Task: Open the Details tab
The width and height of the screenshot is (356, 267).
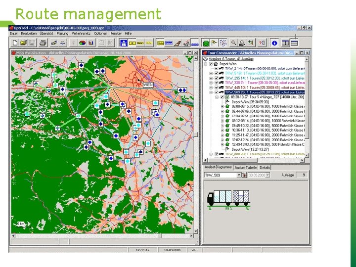Action: [x=265, y=168]
